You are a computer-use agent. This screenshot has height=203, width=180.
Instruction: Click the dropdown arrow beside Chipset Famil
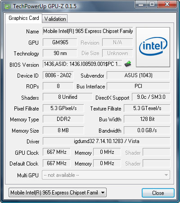click(x=103, y=193)
